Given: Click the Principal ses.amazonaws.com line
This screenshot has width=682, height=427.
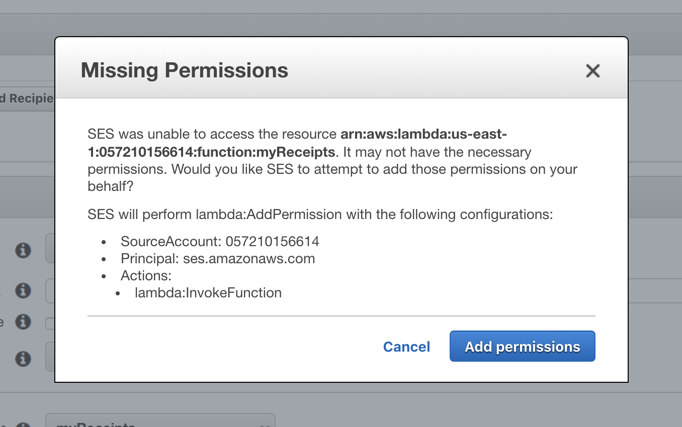Looking at the screenshot, I should coord(218,259).
